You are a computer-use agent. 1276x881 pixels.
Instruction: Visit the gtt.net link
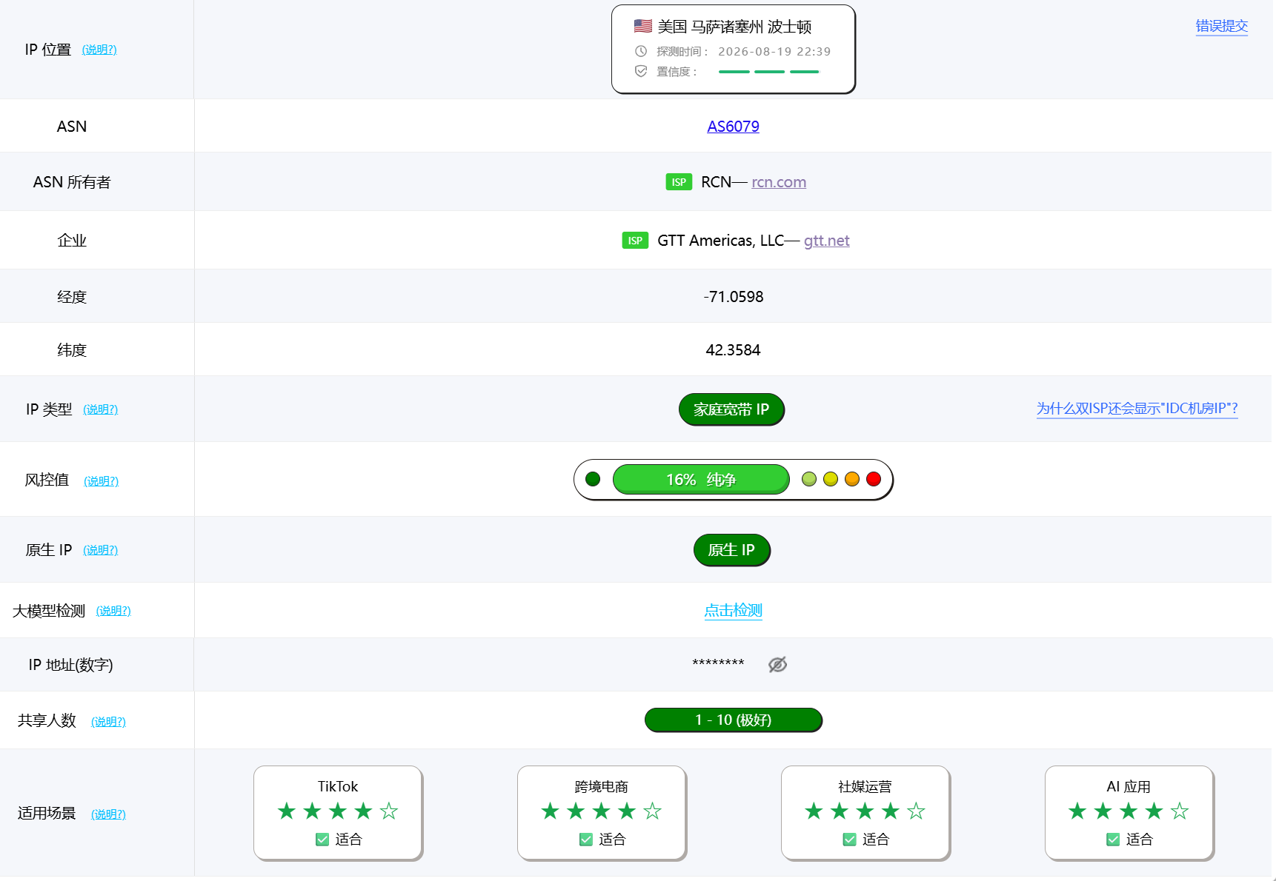tap(827, 241)
